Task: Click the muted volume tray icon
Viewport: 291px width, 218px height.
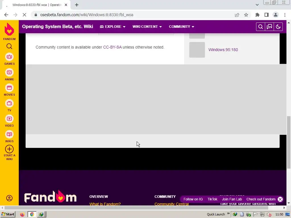Action: 269,215
